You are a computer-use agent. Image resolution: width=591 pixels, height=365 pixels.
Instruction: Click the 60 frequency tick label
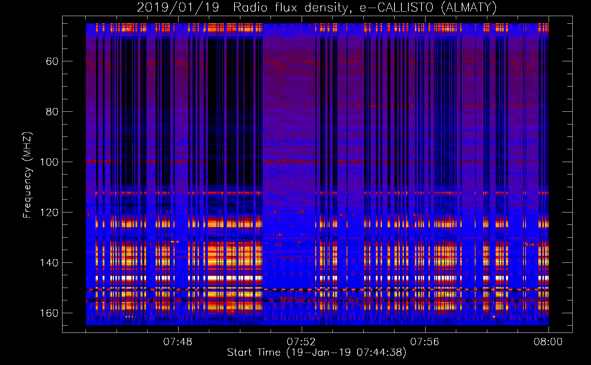point(52,61)
